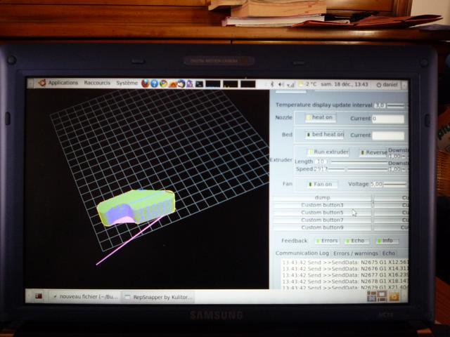Switch to the Errors / warnings tab
This screenshot has width=450, height=337.
pos(355,253)
